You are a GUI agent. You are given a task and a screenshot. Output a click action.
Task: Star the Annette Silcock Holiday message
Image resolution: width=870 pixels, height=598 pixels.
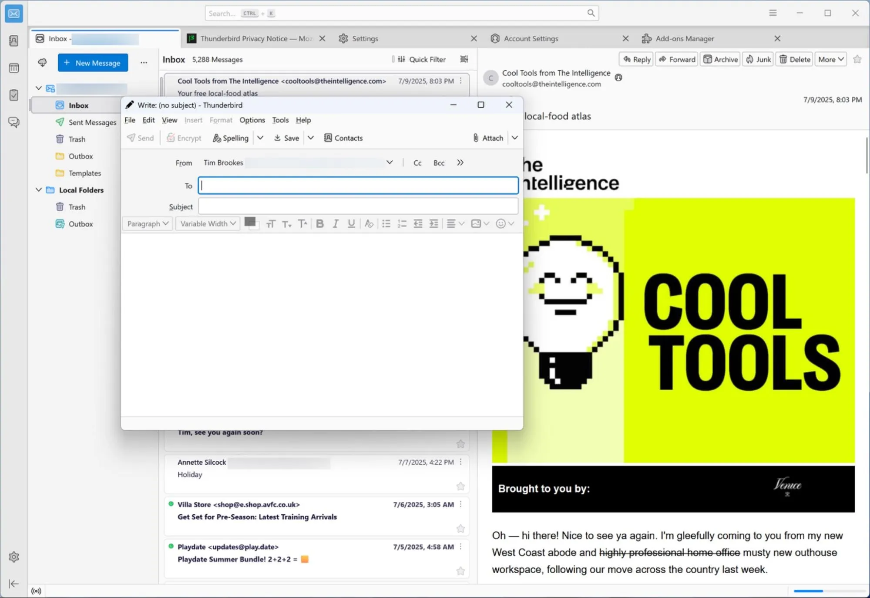click(x=460, y=486)
